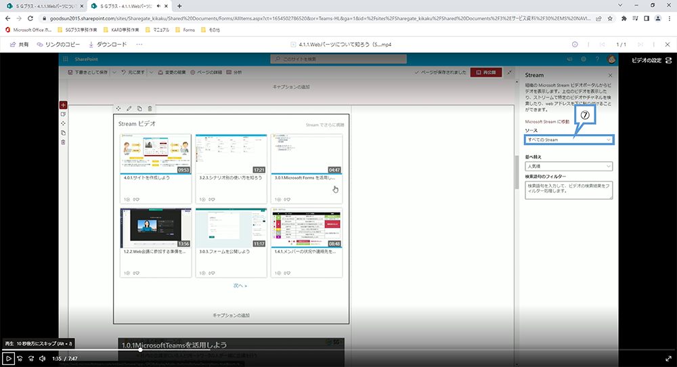Skip forward 10 seconds in the video
677x367 pixels.
pyautogui.click(x=31, y=358)
